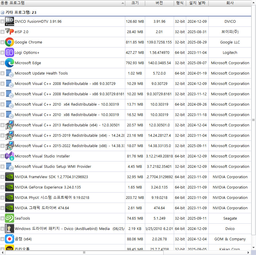
Task: Sort by the 설치 날짜 column header
Action: tap(197, 3)
